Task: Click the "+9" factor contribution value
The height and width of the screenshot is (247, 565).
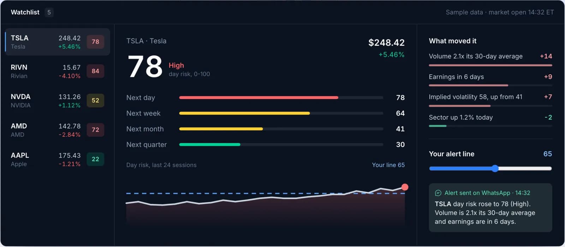Action: (x=548, y=77)
